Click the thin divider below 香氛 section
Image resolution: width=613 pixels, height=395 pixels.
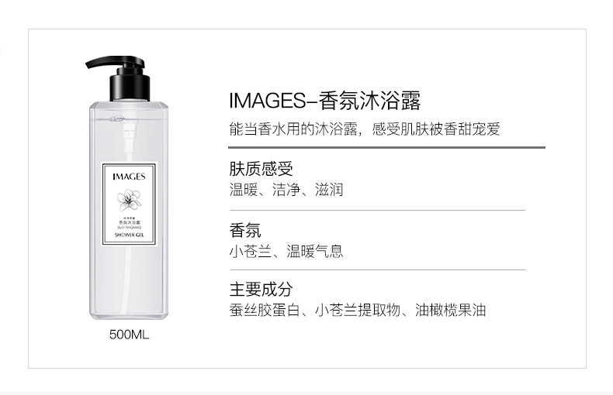point(377,270)
